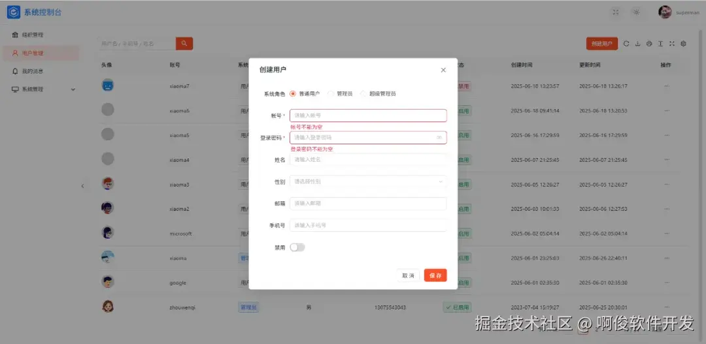Click account name microsoft

point(180,234)
